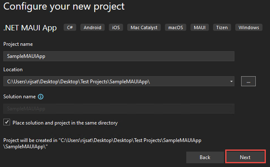Click the Windows platform tag
The width and height of the screenshot is (270, 167).
point(249,27)
